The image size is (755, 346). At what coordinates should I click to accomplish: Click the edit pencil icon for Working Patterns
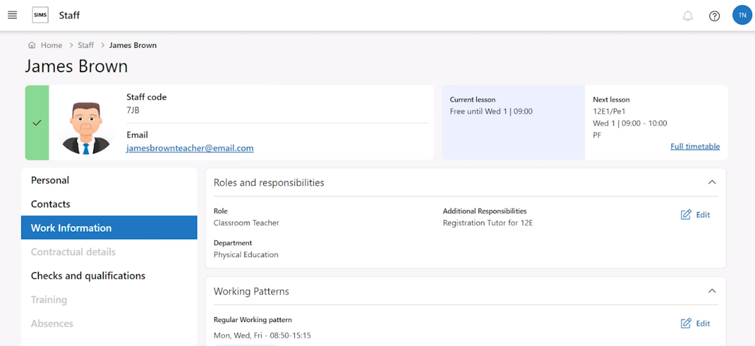tap(686, 323)
